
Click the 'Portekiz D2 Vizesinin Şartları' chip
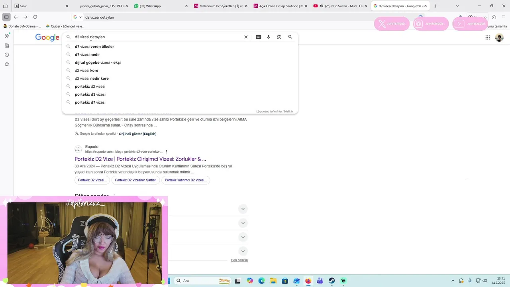click(135, 180)
